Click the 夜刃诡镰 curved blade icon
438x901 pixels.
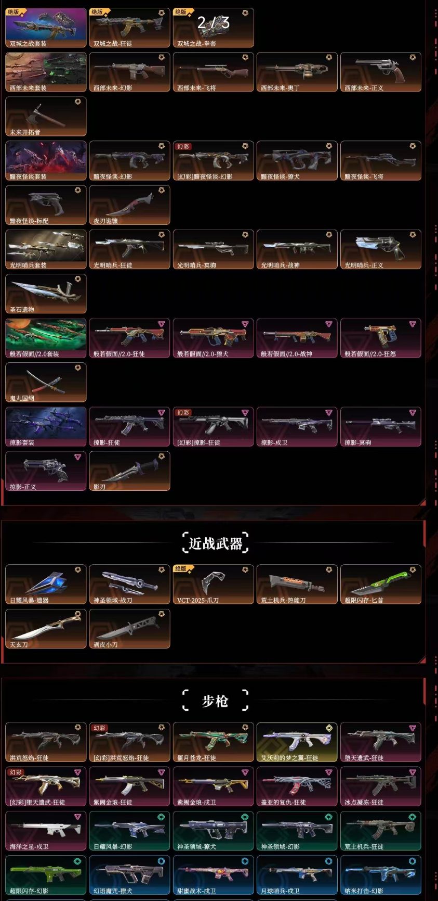(x=129, y=205)
